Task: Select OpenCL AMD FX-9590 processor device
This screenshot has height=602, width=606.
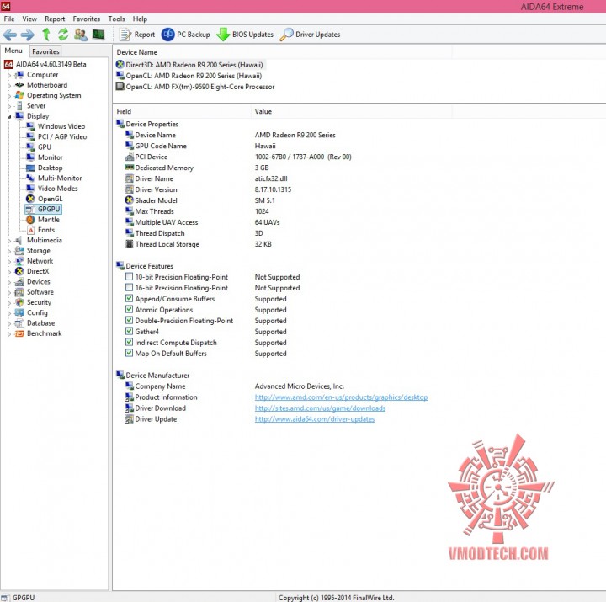Action: [x=200, y=87]
